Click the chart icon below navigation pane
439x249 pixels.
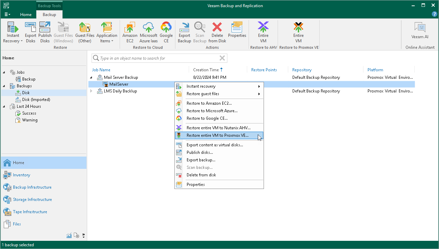(x=69, y=235)
